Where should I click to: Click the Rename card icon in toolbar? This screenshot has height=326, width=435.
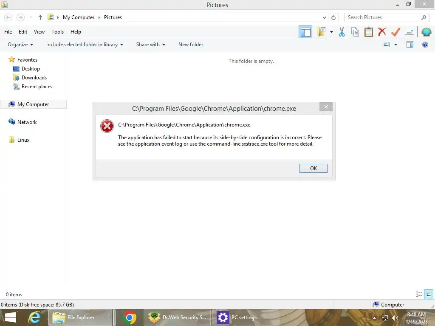click(x=410, y=32)
